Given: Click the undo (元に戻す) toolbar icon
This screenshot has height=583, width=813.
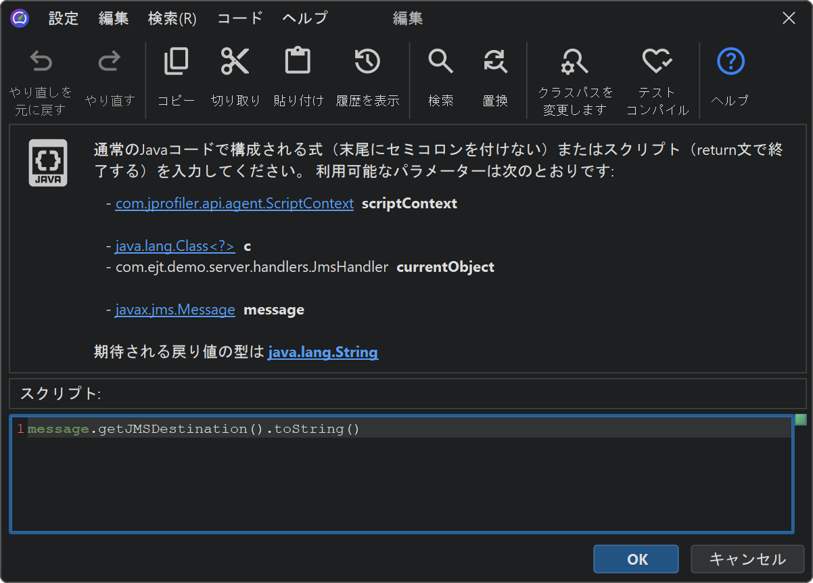Looking at the screenshot, I should point(41,63).
